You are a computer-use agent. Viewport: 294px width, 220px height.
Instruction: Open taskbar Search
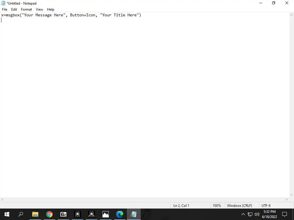[21, 214]
